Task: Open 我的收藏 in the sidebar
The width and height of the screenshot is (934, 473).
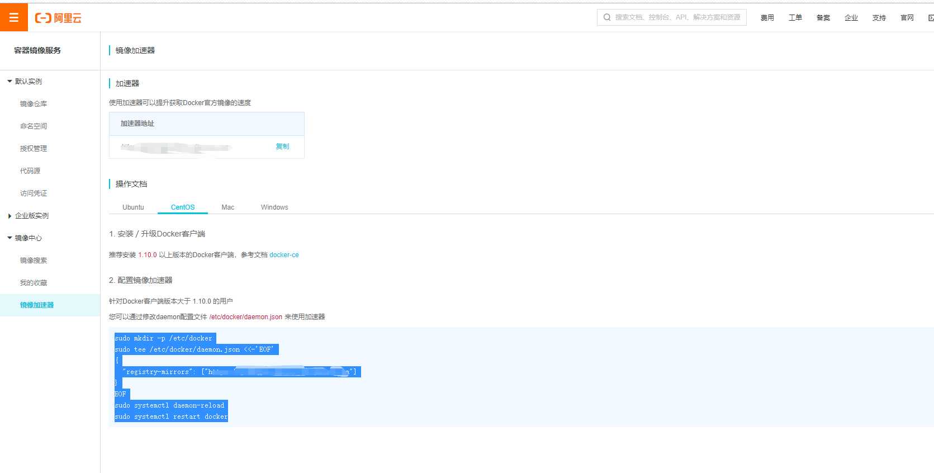Action: (34, 283)
